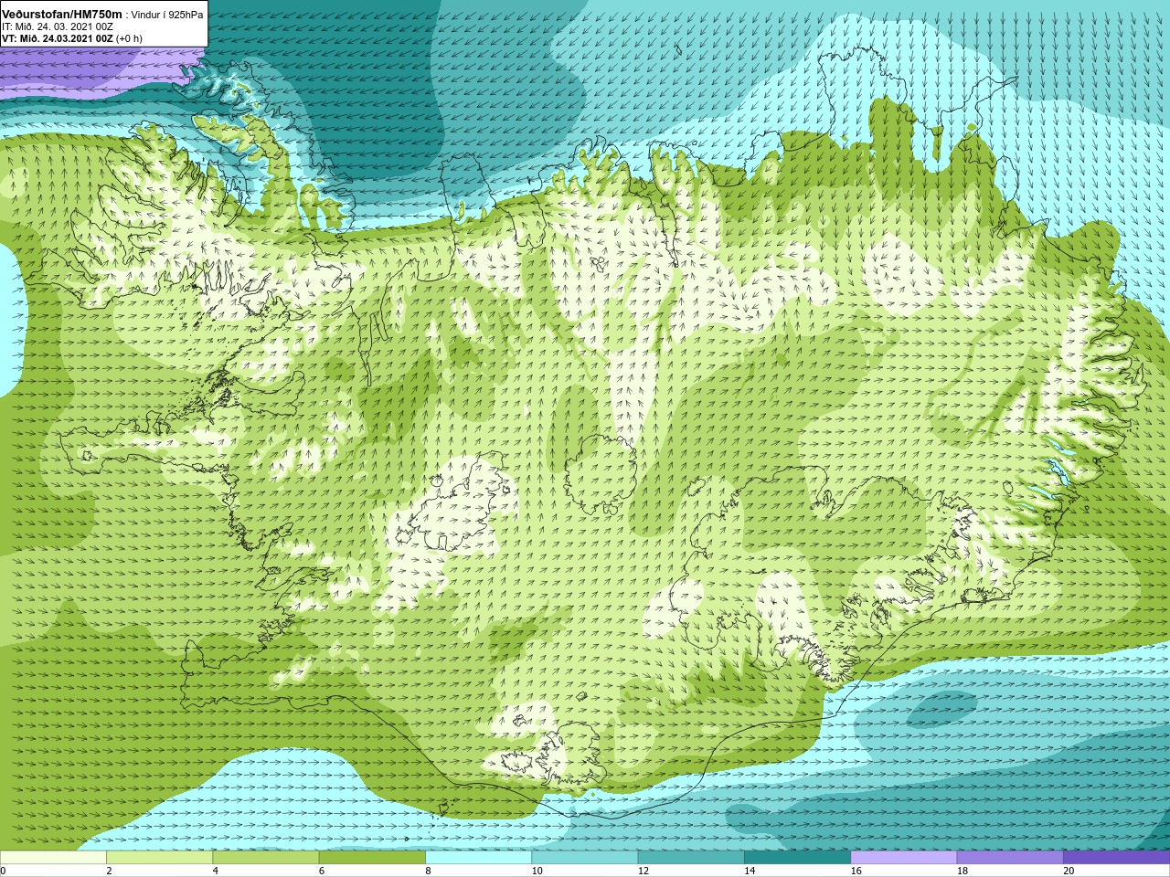Click the dark teal 14–16 legend swatch
Image resolution: width=1170 pixels, height=877 pixels.
coord(797,858)
